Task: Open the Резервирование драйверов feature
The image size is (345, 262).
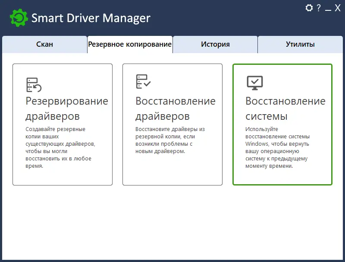Action: coord(63,124)
